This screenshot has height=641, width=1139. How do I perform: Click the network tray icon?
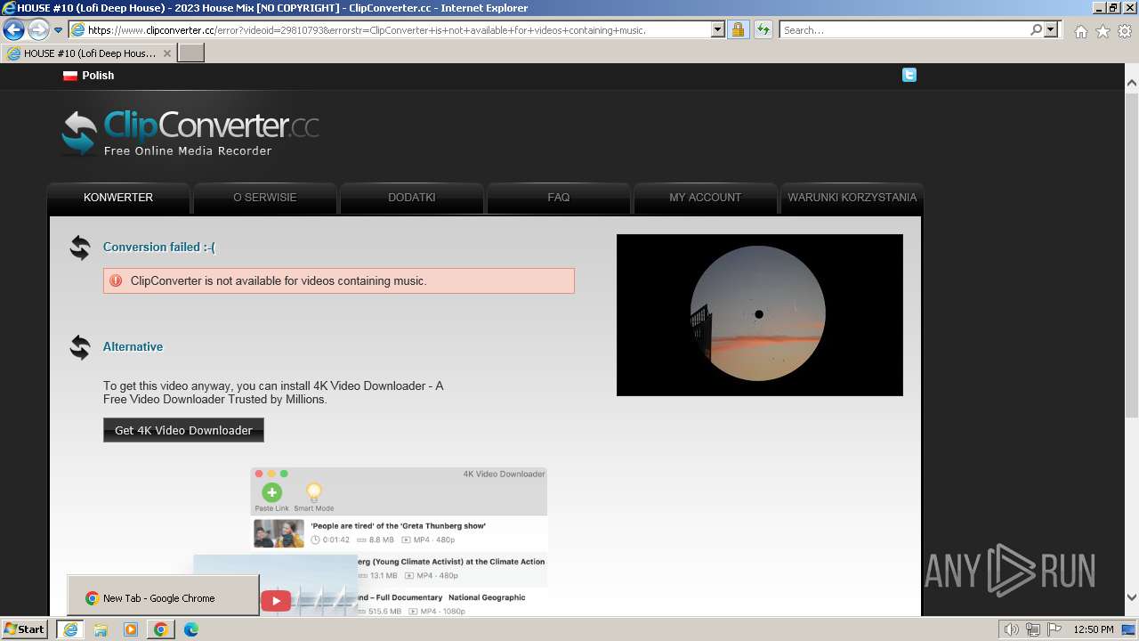[1033, 629]
